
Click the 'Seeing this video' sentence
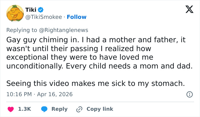96,84
